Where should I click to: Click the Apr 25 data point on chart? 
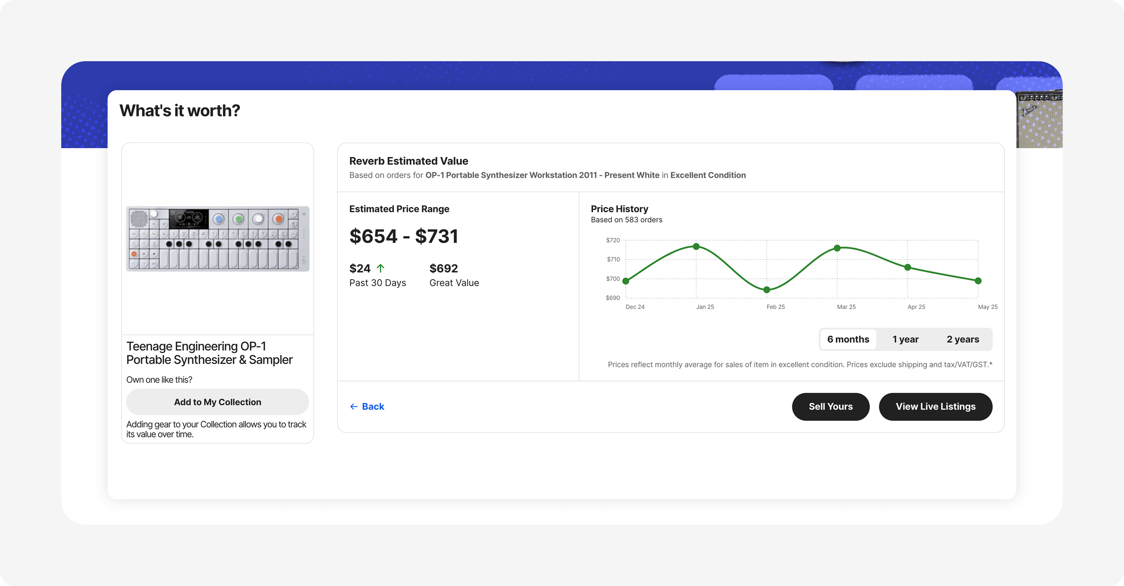pos(908,267)
